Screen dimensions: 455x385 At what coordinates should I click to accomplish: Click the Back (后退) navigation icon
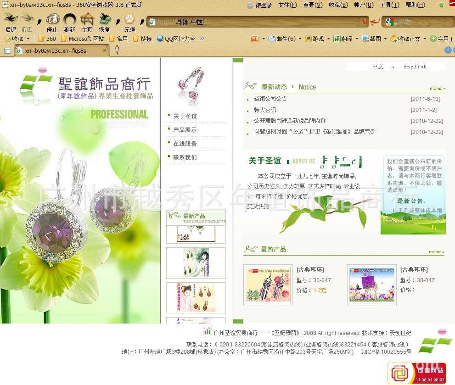tap(11, 20)
